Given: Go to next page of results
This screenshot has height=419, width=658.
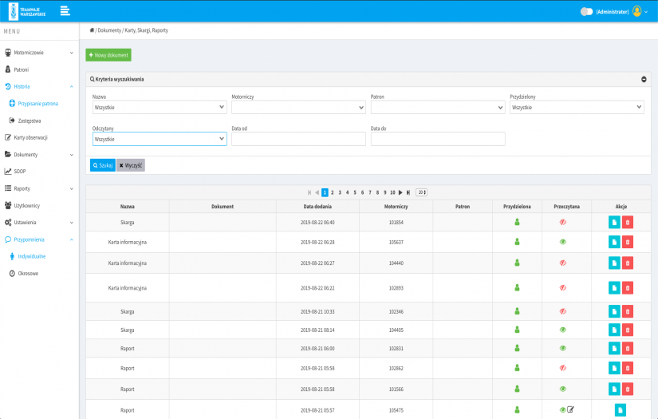Looking at the screenshot, I should point(400,192).
